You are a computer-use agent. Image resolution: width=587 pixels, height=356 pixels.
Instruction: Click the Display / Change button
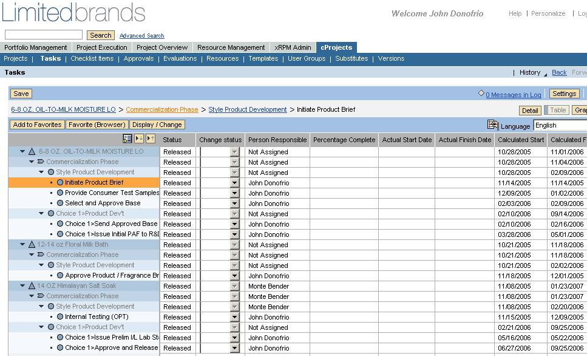point(157,125)
